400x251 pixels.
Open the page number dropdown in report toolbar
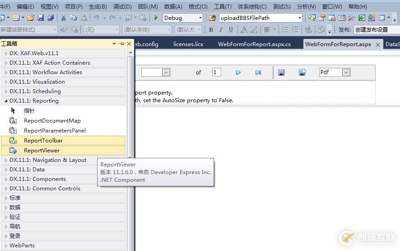click(166, 72)
